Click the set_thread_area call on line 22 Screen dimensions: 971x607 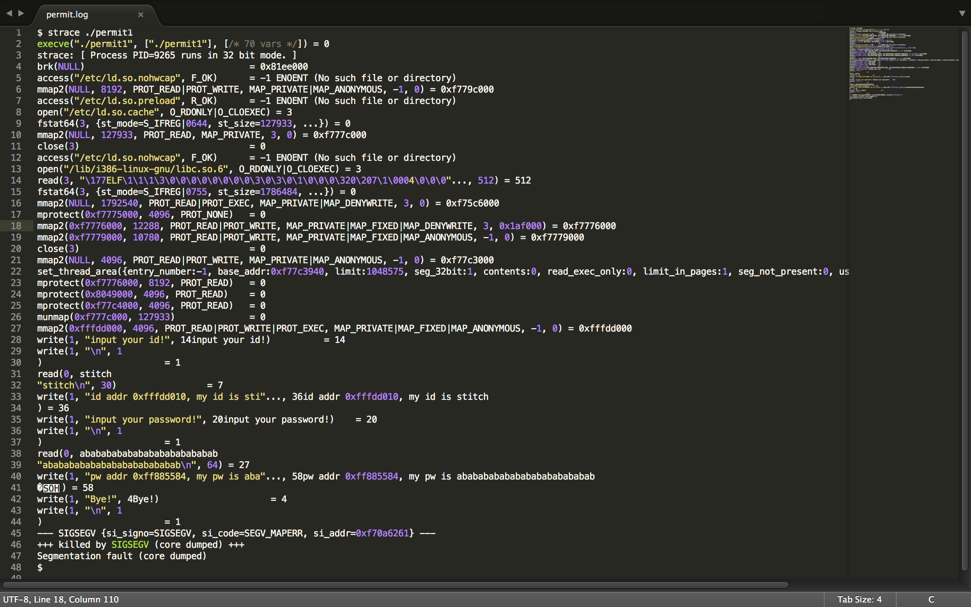(x=77, y=271)
